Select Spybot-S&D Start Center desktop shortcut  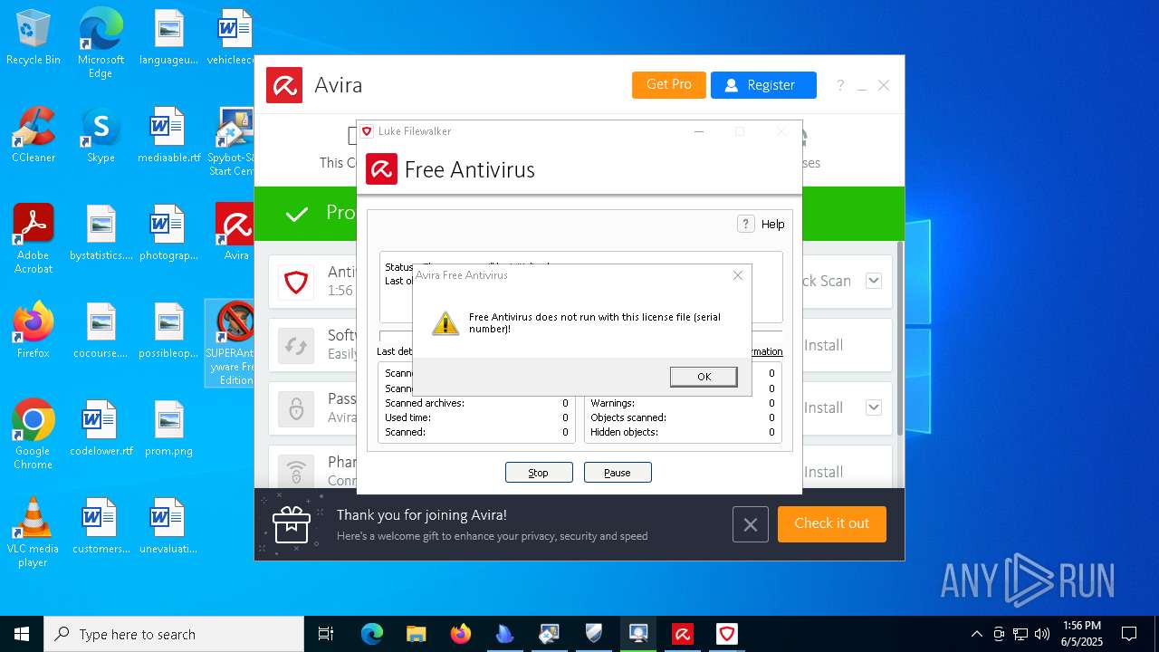234,142
